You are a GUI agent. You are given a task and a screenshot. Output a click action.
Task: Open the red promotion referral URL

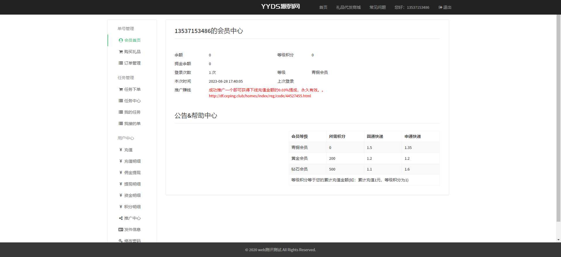click(x=260, y=96)
